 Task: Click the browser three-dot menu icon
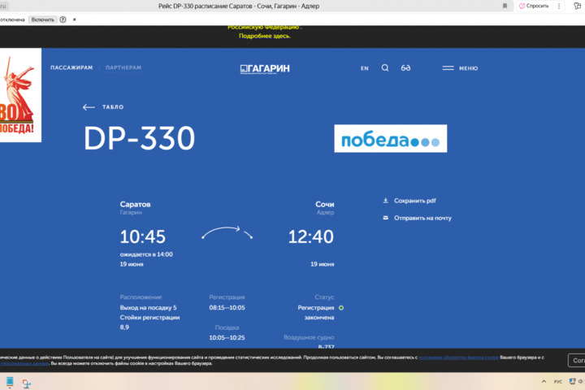coord(559,6)
